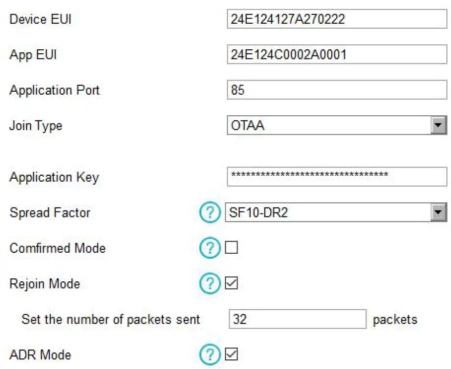451x369 pixels.
Task: Click the number of packets sent field
Action: coord(297,319)
